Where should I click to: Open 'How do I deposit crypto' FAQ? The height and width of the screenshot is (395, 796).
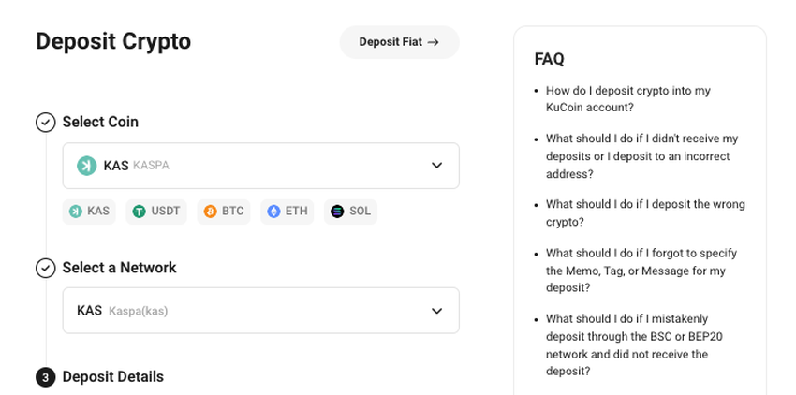628,99
